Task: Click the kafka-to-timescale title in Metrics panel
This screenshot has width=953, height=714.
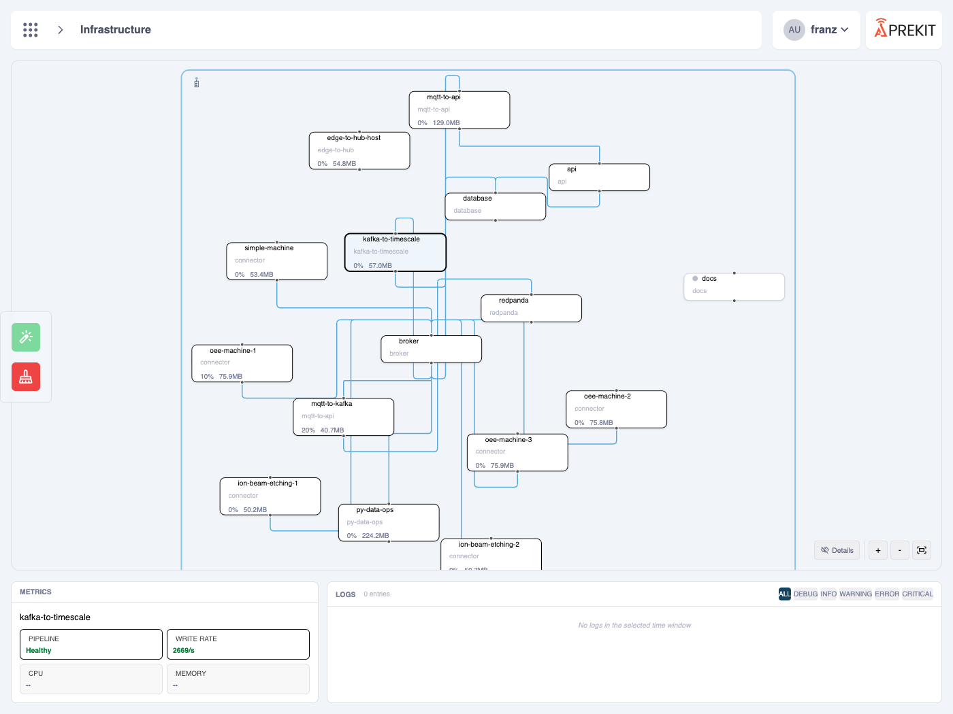Action: coord(55,617)
